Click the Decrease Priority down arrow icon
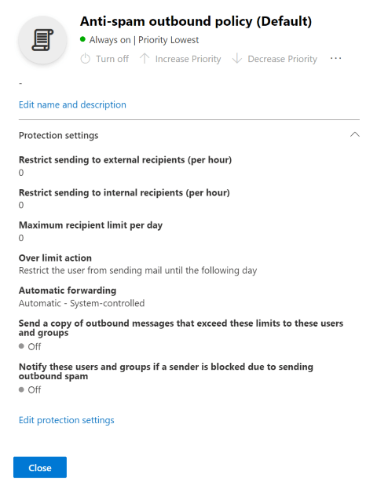Viewport: 377px width, 486px height. click(x=237, y=59)
